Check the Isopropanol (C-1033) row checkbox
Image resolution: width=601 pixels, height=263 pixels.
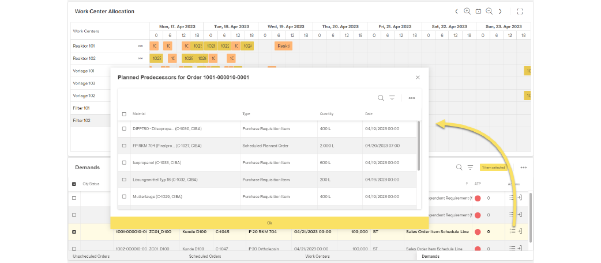coord(124,163)
